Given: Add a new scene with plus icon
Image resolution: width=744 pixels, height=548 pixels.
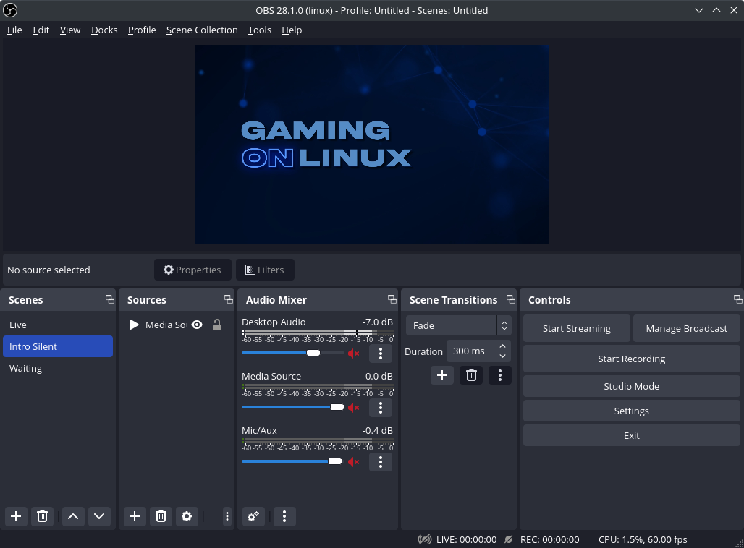Looking at the screenshot, I should [x=16, y=516].
